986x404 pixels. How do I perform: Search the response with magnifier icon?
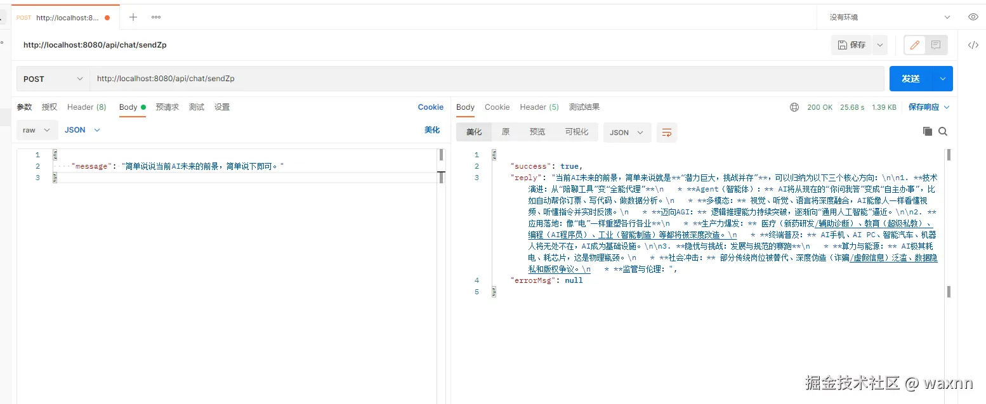pyautogui.click(x=943, y=131)
